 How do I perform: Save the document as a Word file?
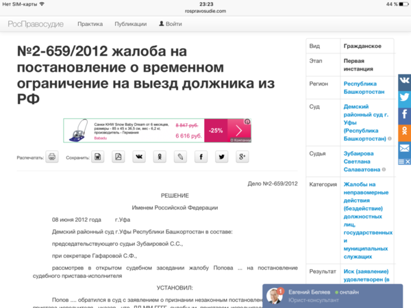tap(98, 157)
